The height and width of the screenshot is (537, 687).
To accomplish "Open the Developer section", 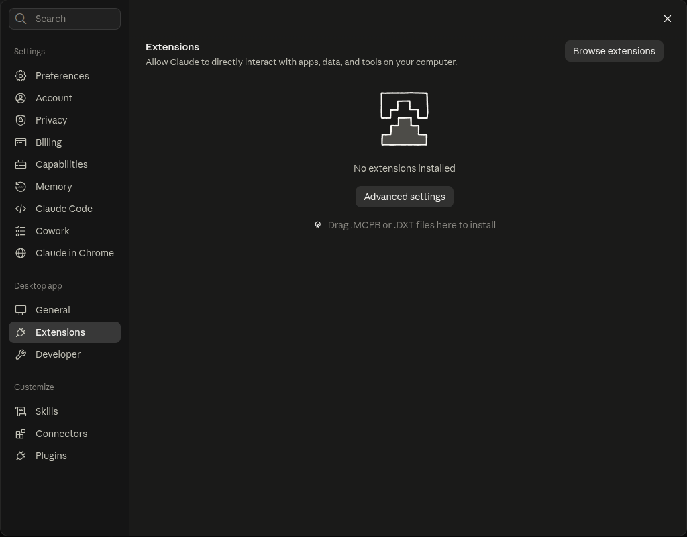I will tap(65, 354).
